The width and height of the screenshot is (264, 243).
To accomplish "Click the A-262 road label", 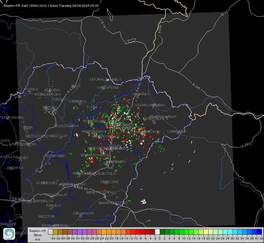I will [x=160, y=29].
